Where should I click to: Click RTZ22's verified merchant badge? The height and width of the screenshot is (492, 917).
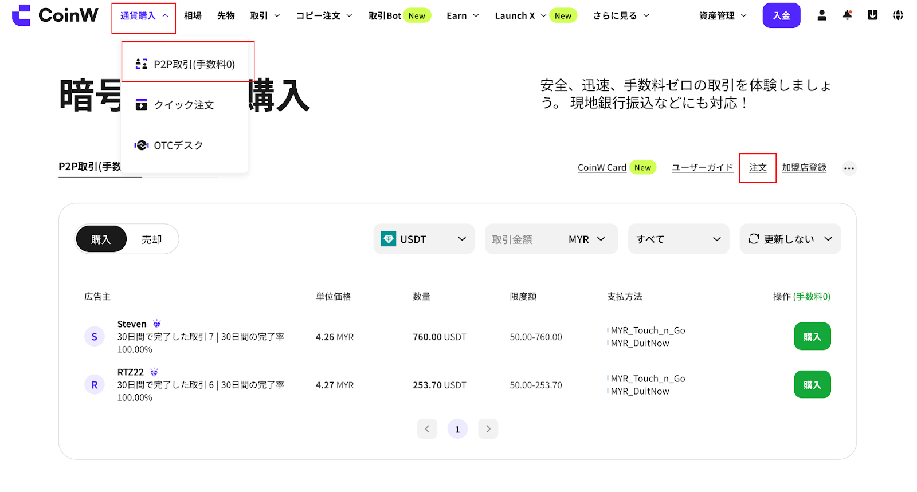154,372
